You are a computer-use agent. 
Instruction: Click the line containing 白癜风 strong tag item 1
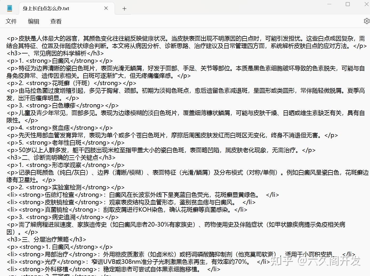pos(60,61)
